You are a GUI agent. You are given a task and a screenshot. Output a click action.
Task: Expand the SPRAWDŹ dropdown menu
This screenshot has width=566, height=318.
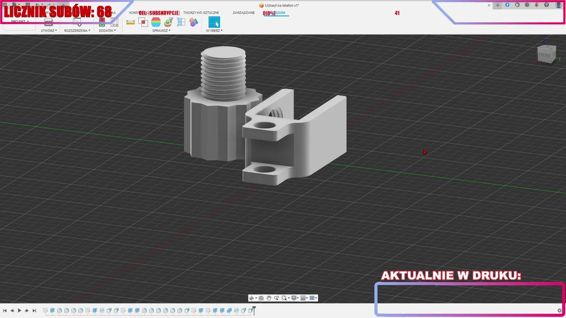click(x=161, y=30)
